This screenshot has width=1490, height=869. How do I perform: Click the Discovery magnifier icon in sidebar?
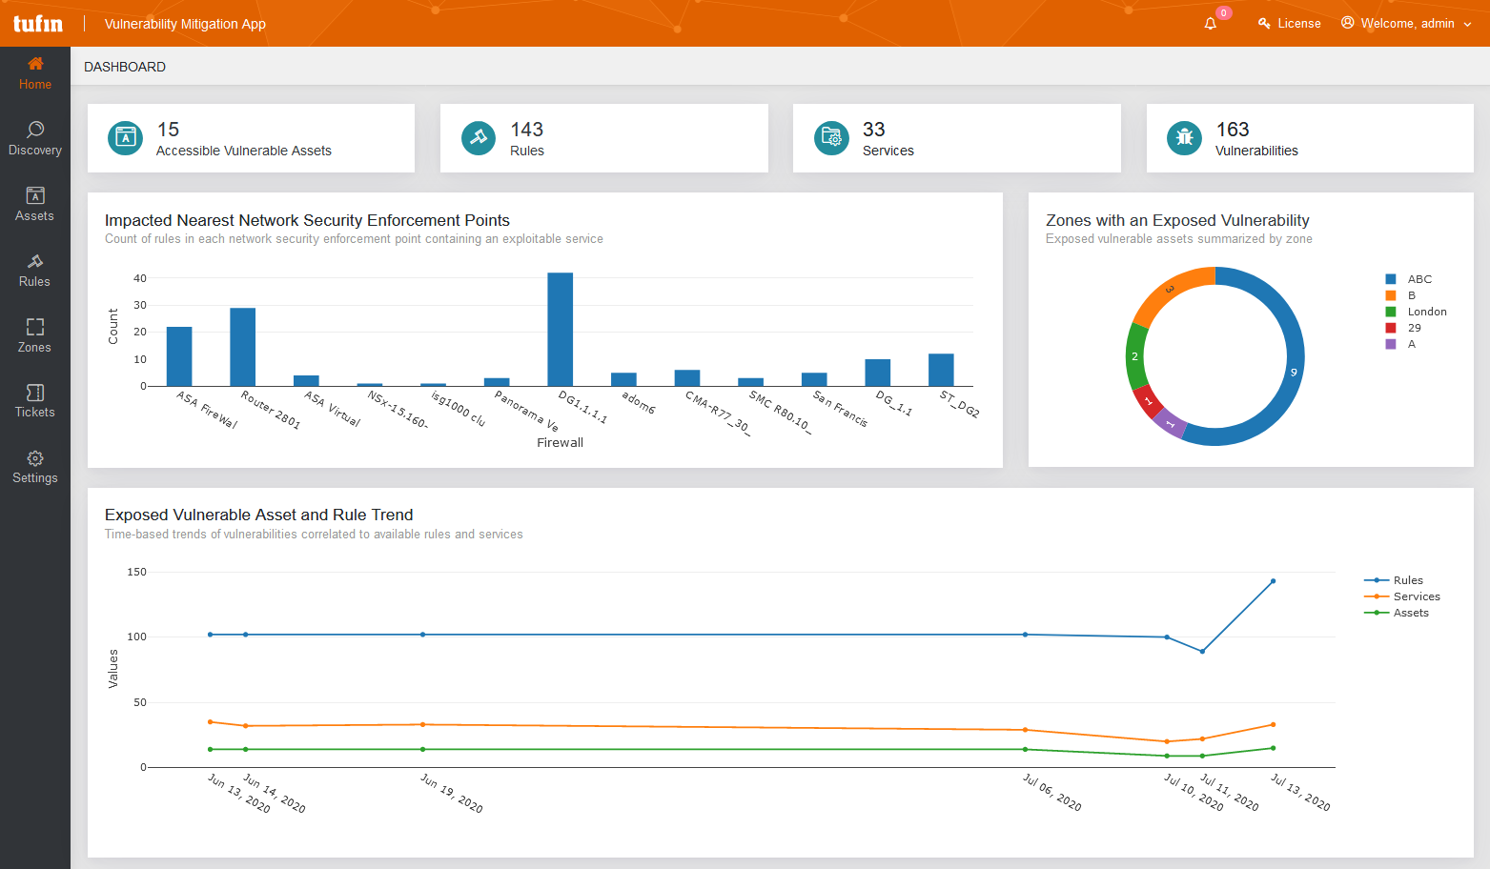click(x=35, y=130)
